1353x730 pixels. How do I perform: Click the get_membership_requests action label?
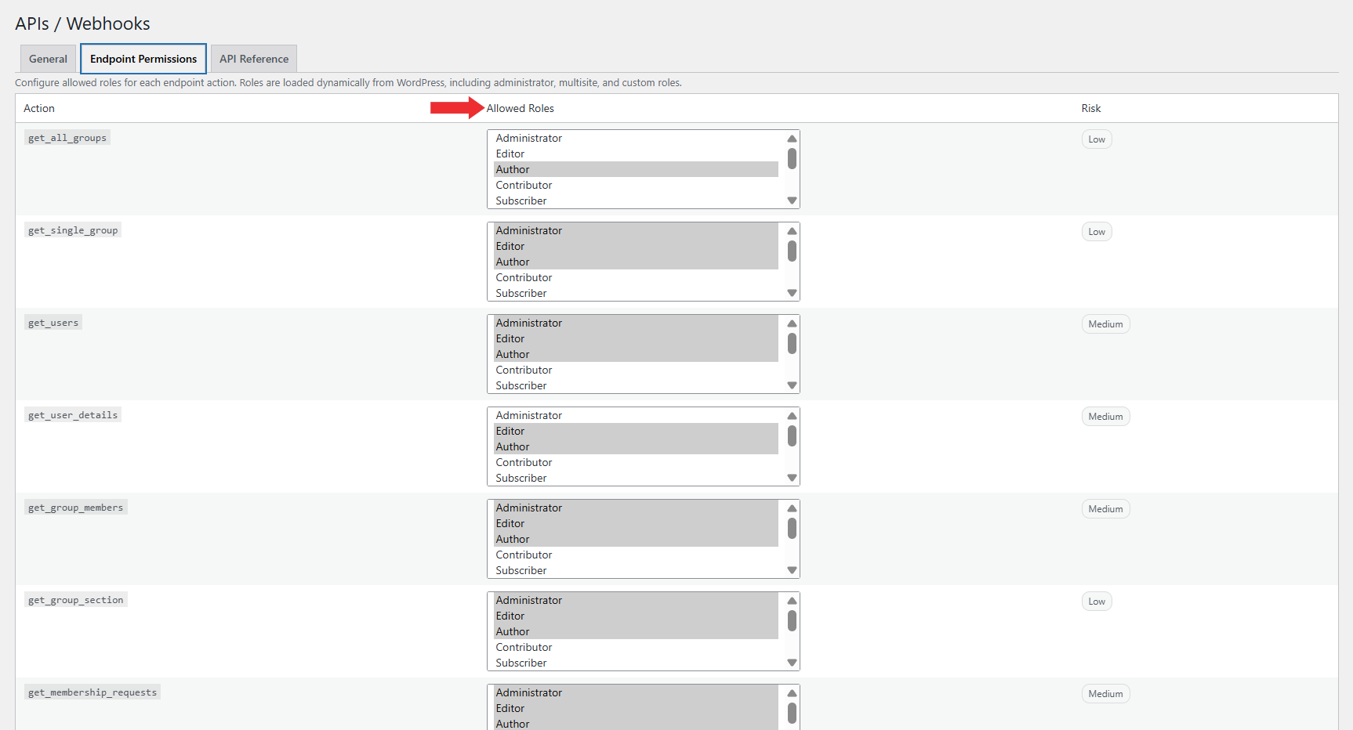point(92,692)
